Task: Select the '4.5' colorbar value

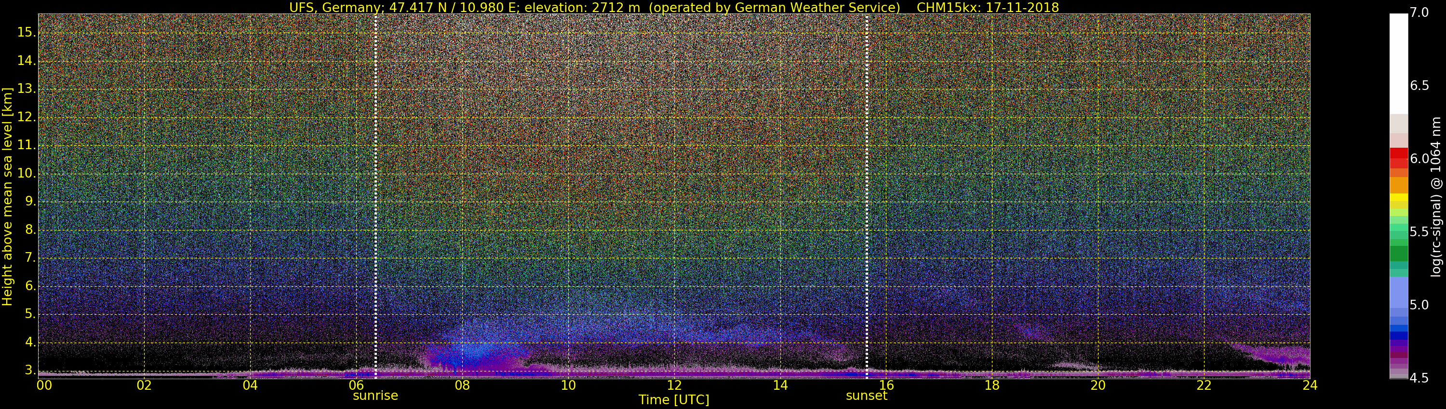Action: coord(1419,378)
